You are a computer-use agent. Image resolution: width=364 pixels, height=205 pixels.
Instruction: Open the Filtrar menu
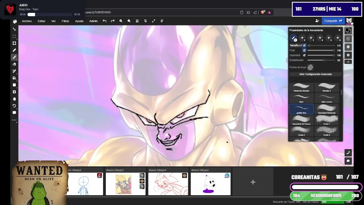65,21
